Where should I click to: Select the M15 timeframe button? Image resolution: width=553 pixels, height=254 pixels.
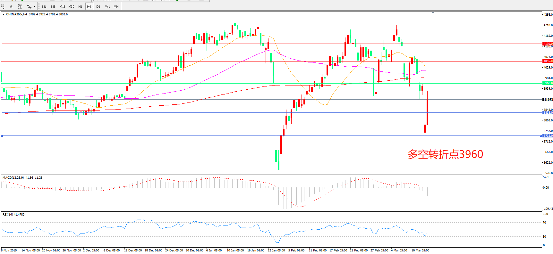click(x=62, y=6)
